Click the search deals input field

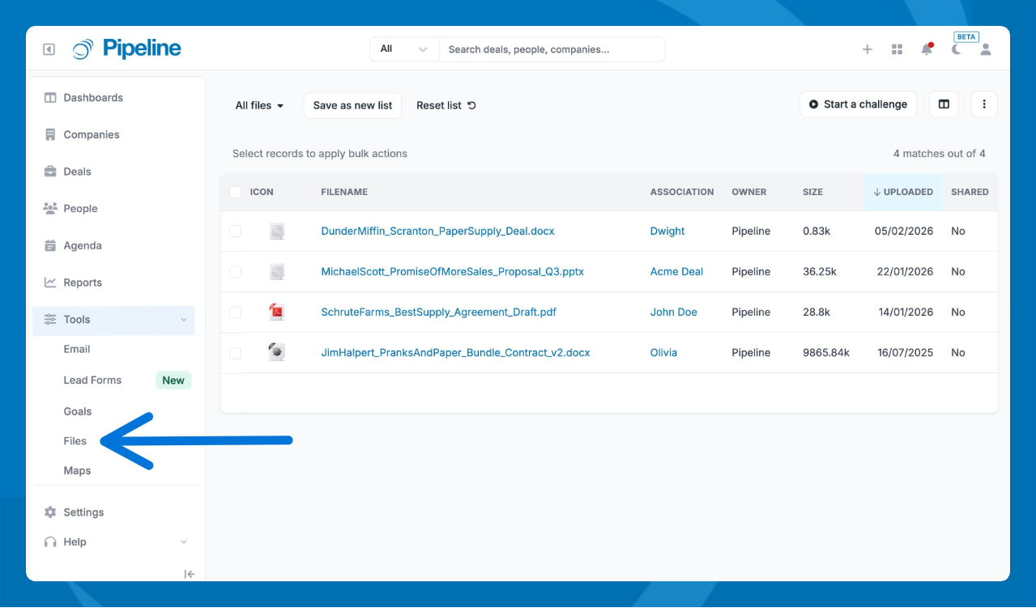[551, 49]
